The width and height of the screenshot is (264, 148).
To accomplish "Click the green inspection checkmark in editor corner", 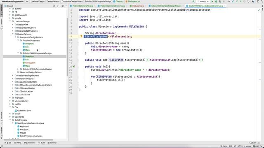I will 259,10.
